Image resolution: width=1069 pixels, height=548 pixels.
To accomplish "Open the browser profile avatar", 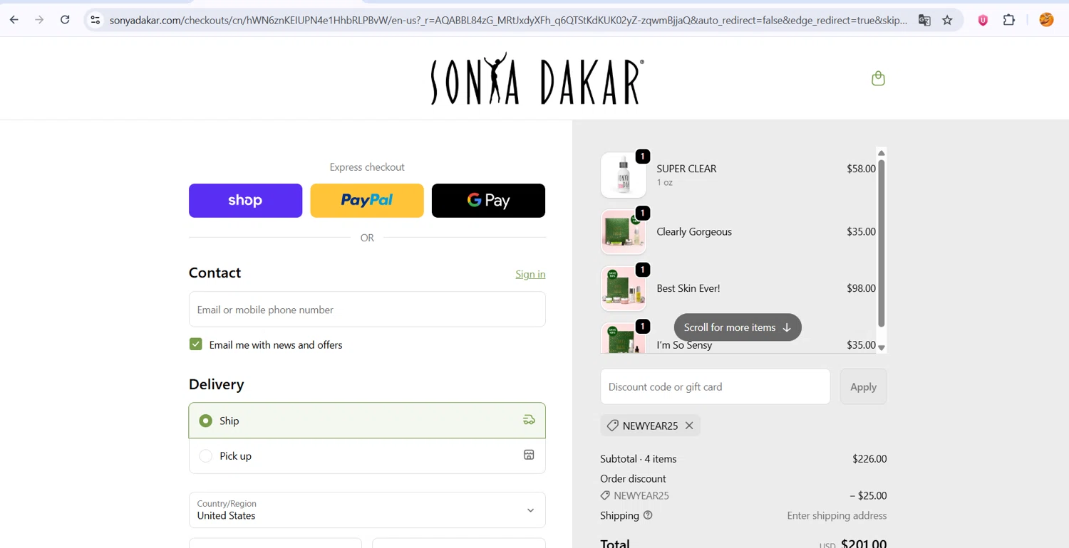I will [x=1046, y=21].
